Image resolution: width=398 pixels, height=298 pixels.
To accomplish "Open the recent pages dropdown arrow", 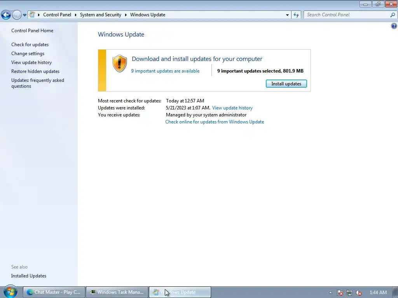I will (x=24, y=15).
